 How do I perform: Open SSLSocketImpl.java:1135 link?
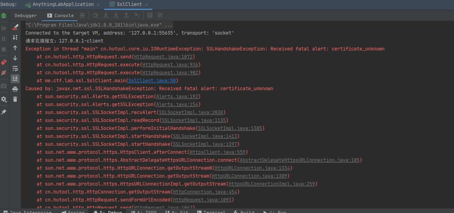[194, 120]
